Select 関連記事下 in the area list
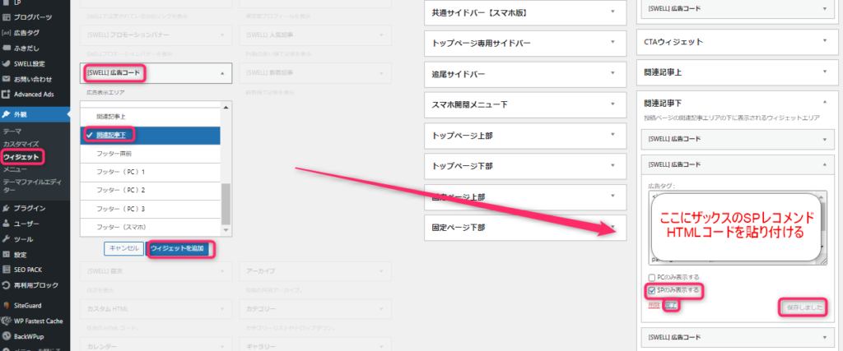Screen dimensions: 843x351 click(x=115, y=135)
